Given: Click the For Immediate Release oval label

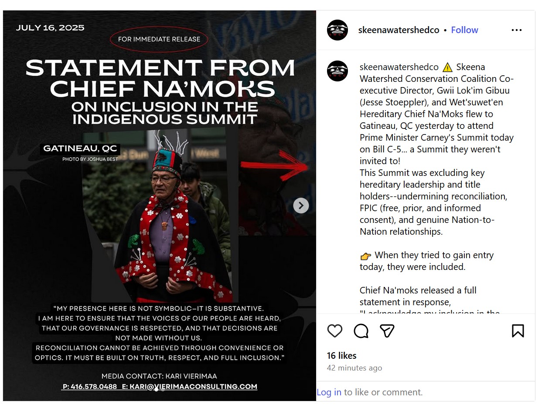Looking at the screenshot, I should 159,39.
